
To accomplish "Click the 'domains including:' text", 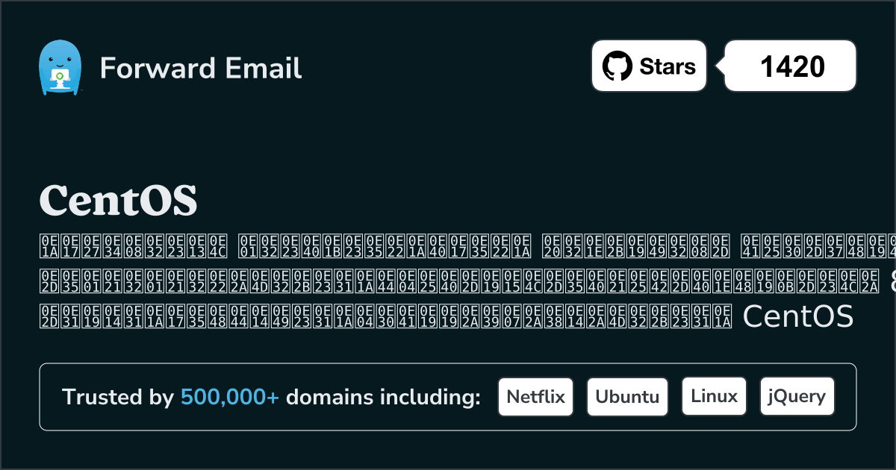I will point(383,398).
